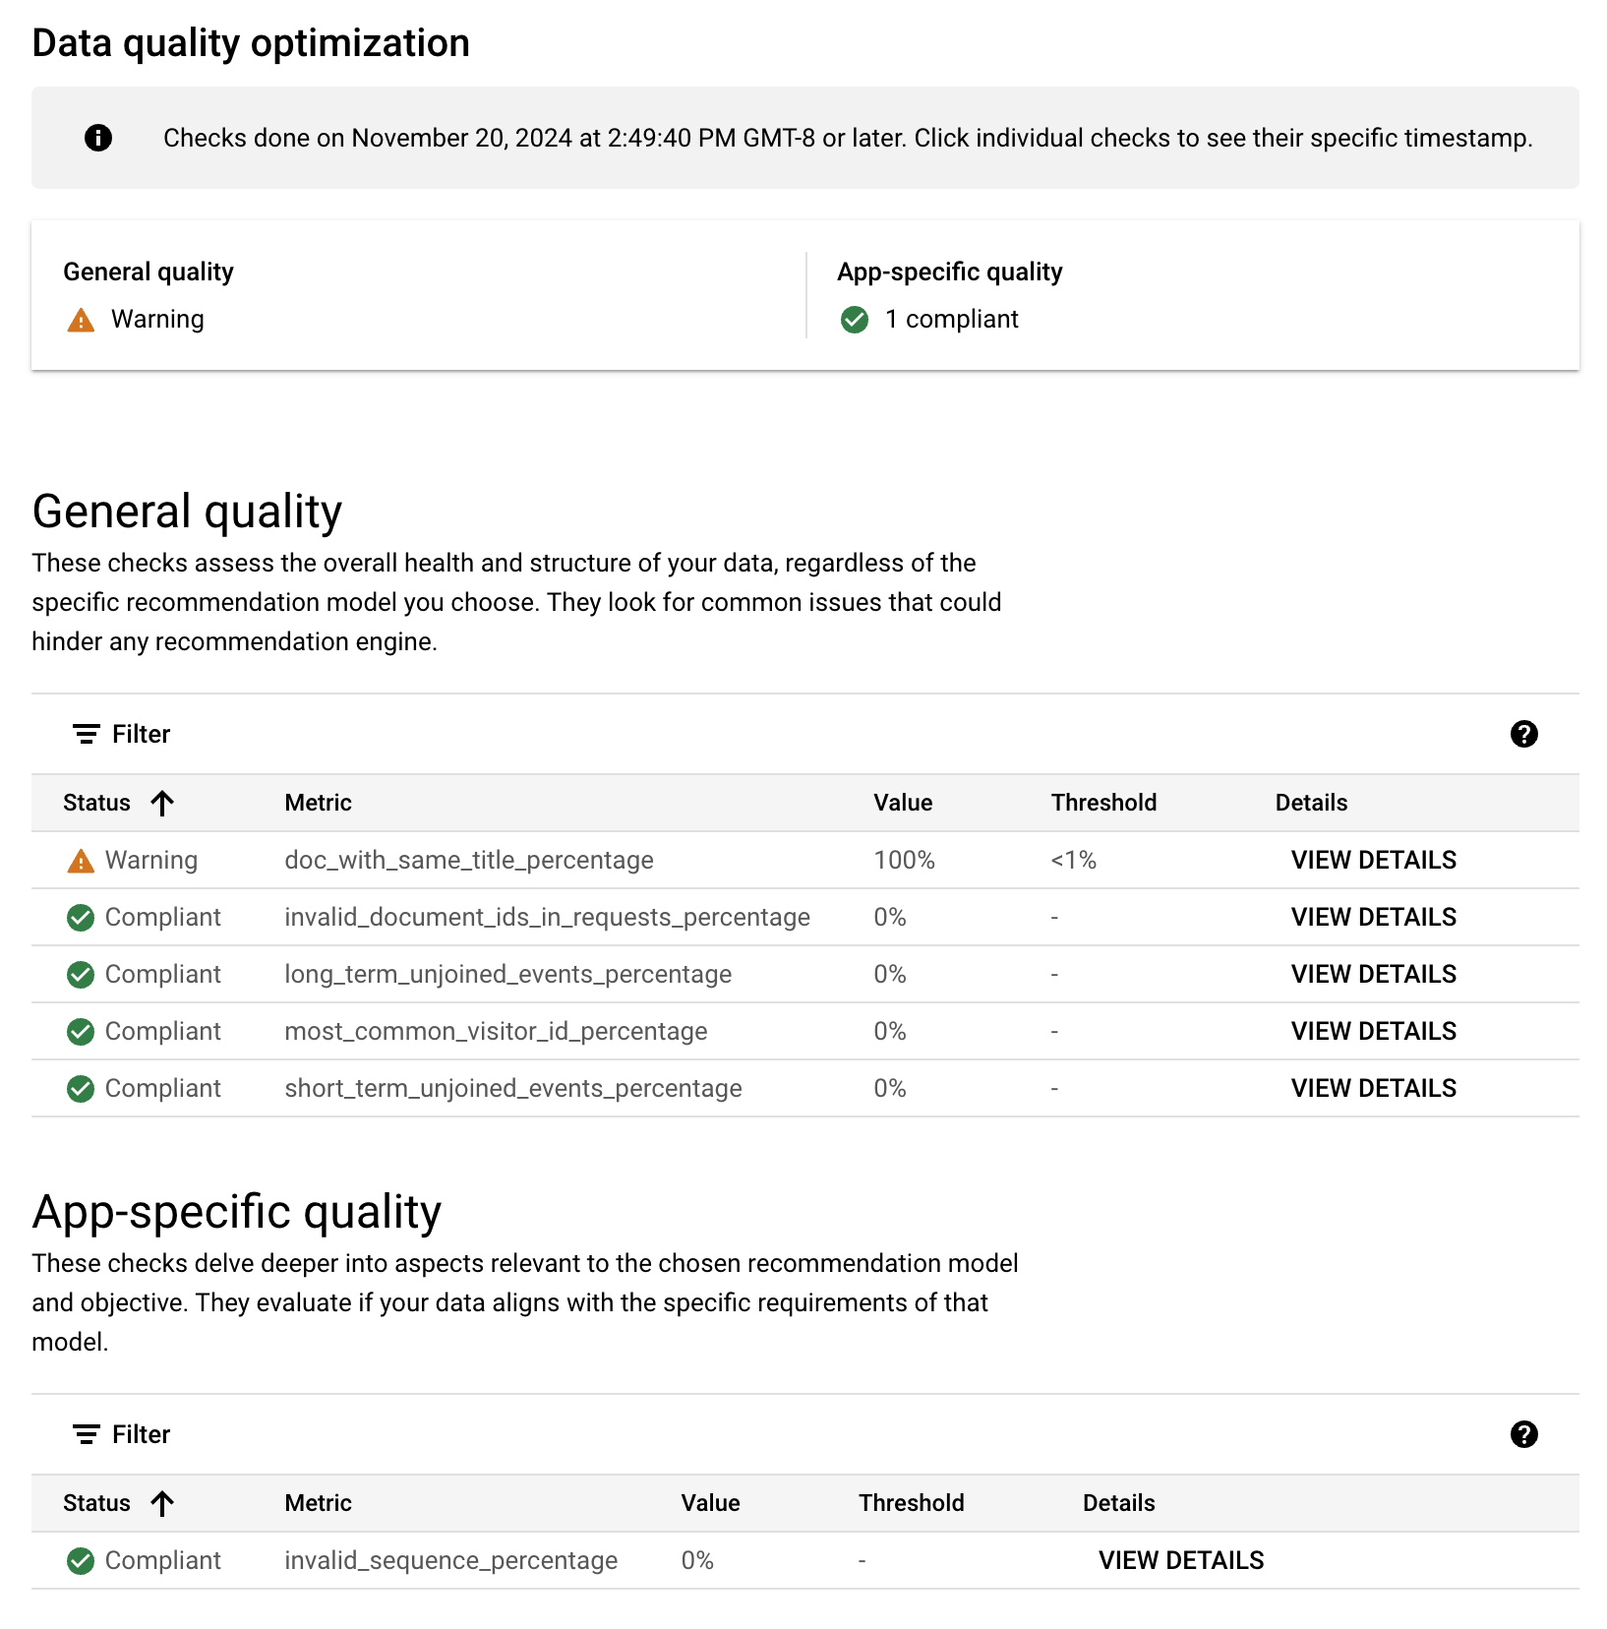Click the info icon in the checks banner
Screen dimensions: 1607x1629
(96, 138)
